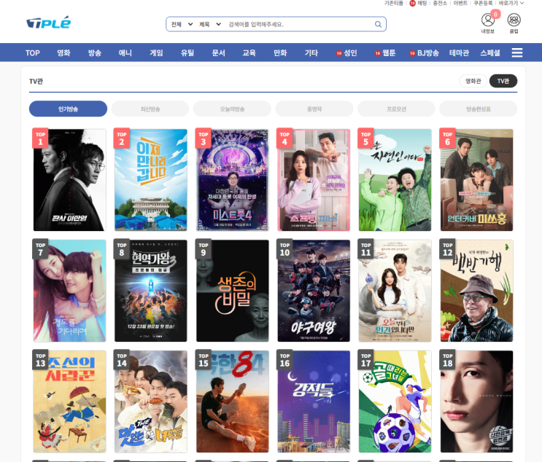Open TOP 9 생존의 비밀 poster
Image resolution: width=542 pixels, height=462 pixels.
pos(232,291)
